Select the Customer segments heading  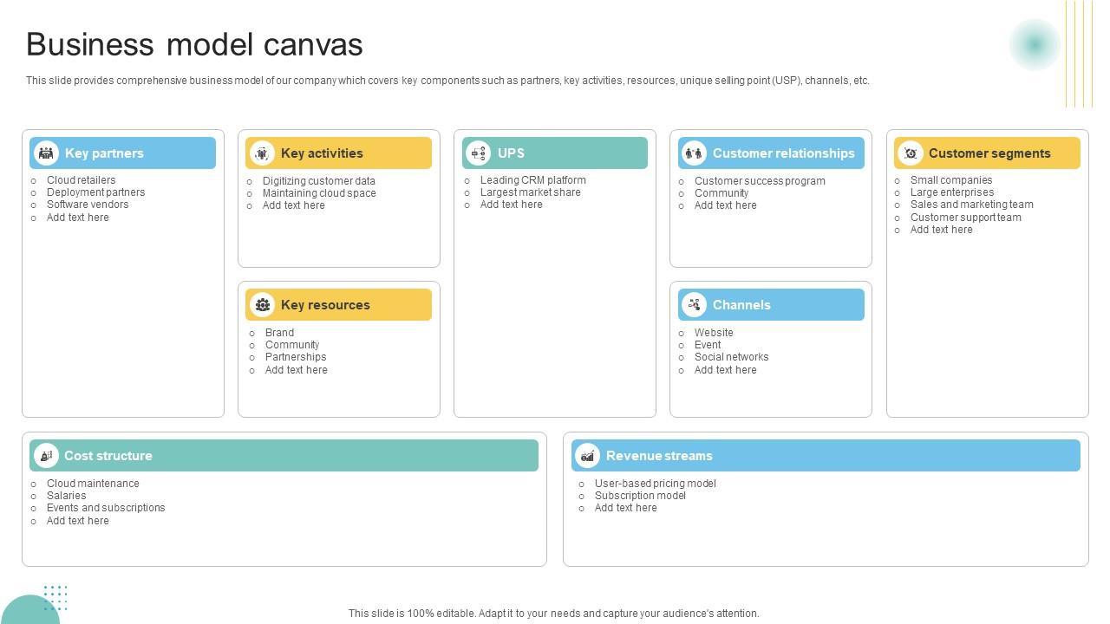click(989, 153)
